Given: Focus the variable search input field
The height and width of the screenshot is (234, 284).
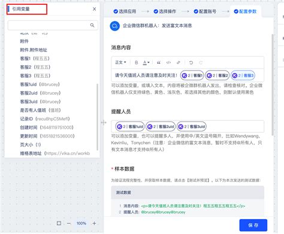Looking at the screenshot, I should click(x=53, y=25).
